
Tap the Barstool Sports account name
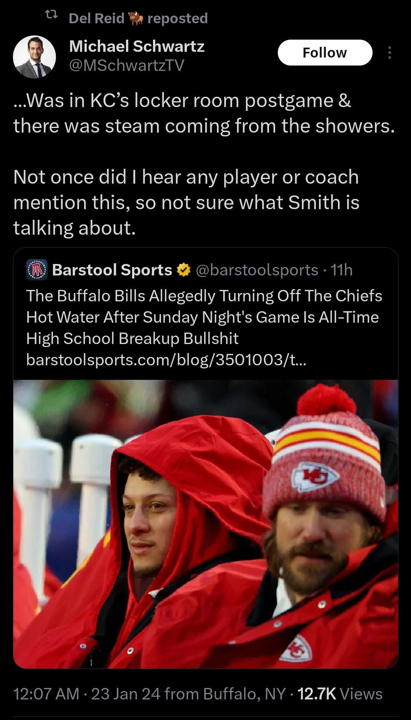coord(112,270)
